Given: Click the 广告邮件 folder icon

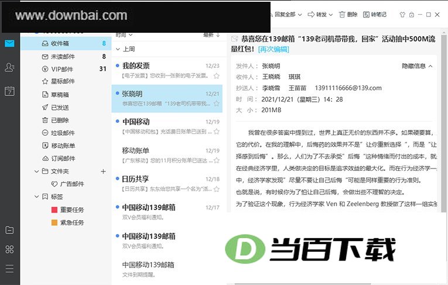Looking at the screenshot, I should [54, 184].
